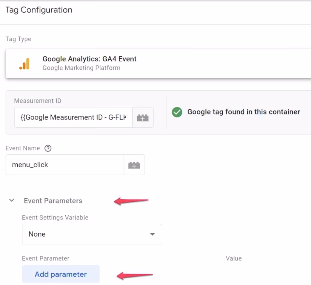Click the Event Name help question mark
311x285 pixels.
[48, 148]
